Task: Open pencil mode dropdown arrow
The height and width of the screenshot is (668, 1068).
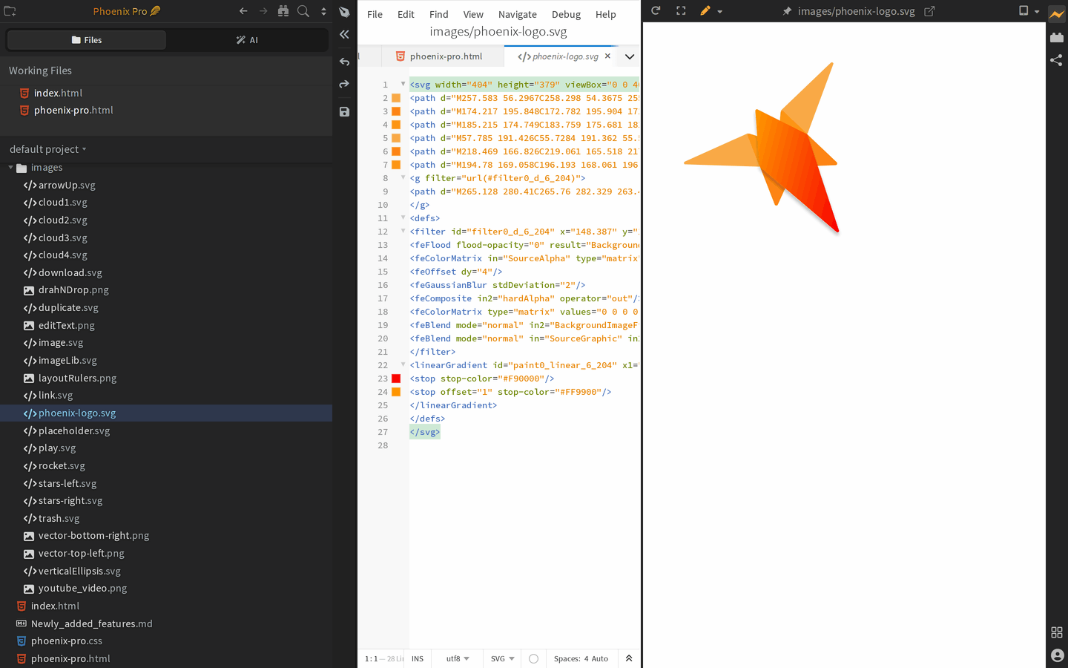Action: pos(719,12)
